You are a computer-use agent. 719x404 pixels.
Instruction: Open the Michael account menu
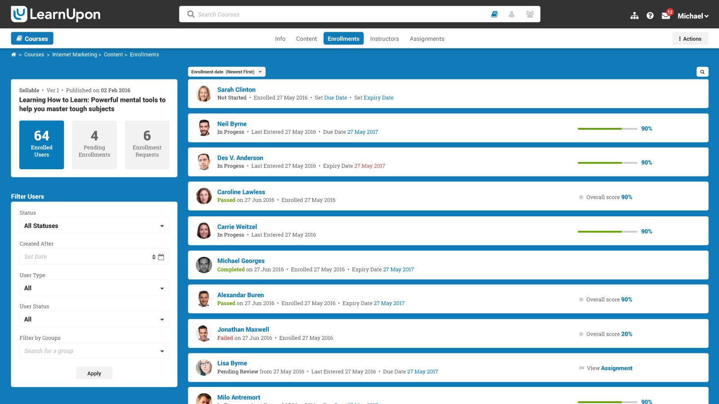click(692, 16)
